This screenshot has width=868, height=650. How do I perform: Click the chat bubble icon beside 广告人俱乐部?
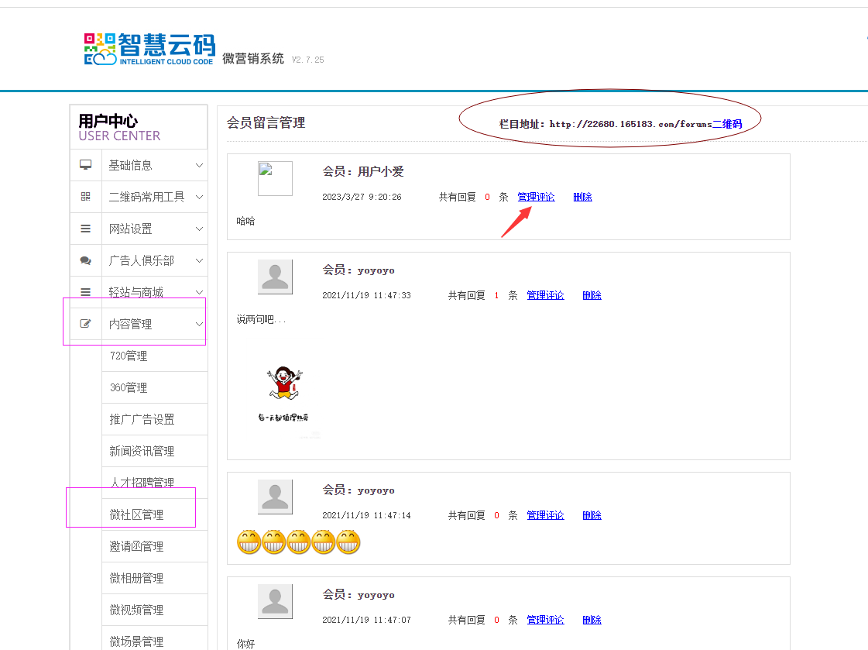86,260
